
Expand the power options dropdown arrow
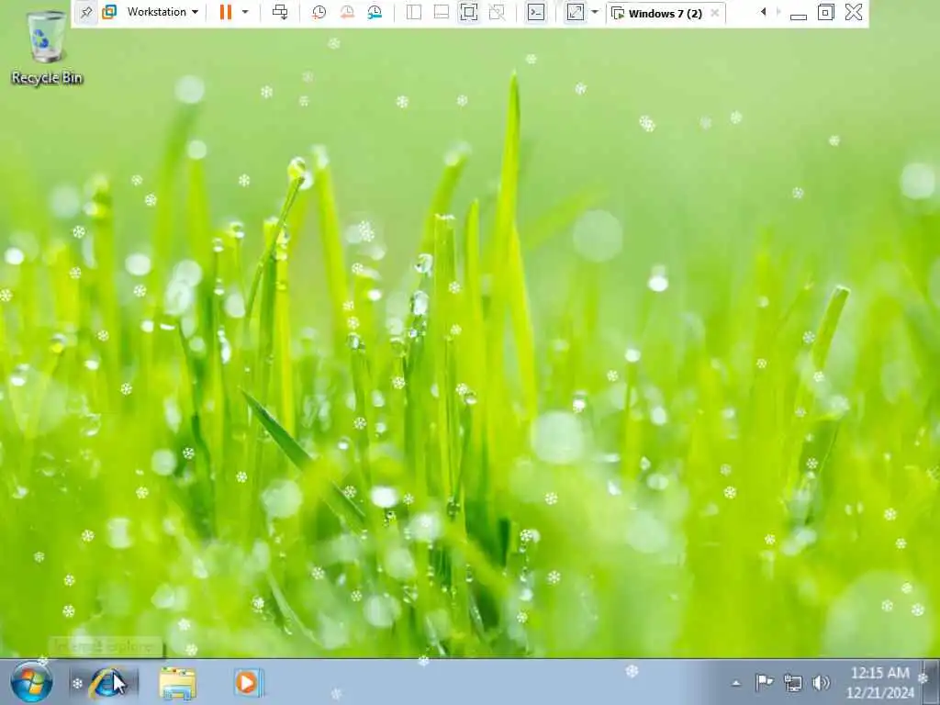[x=244, y=12]
